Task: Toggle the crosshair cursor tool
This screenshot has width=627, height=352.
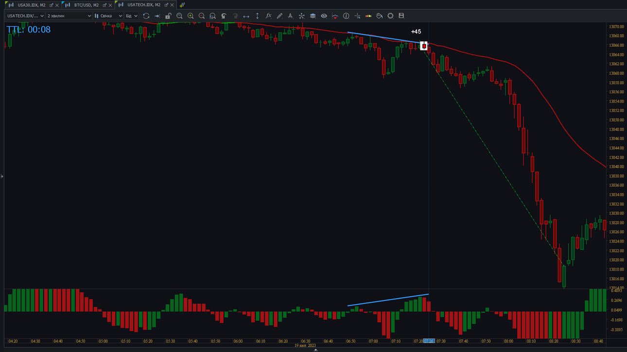Action: click(x=357, y=16)
